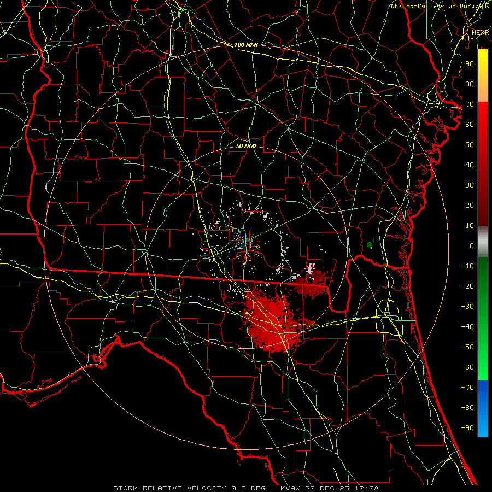Click the green segment of velocity color bar
The height and width of the screenshot is (492, 492).
(x=483, y=319)
